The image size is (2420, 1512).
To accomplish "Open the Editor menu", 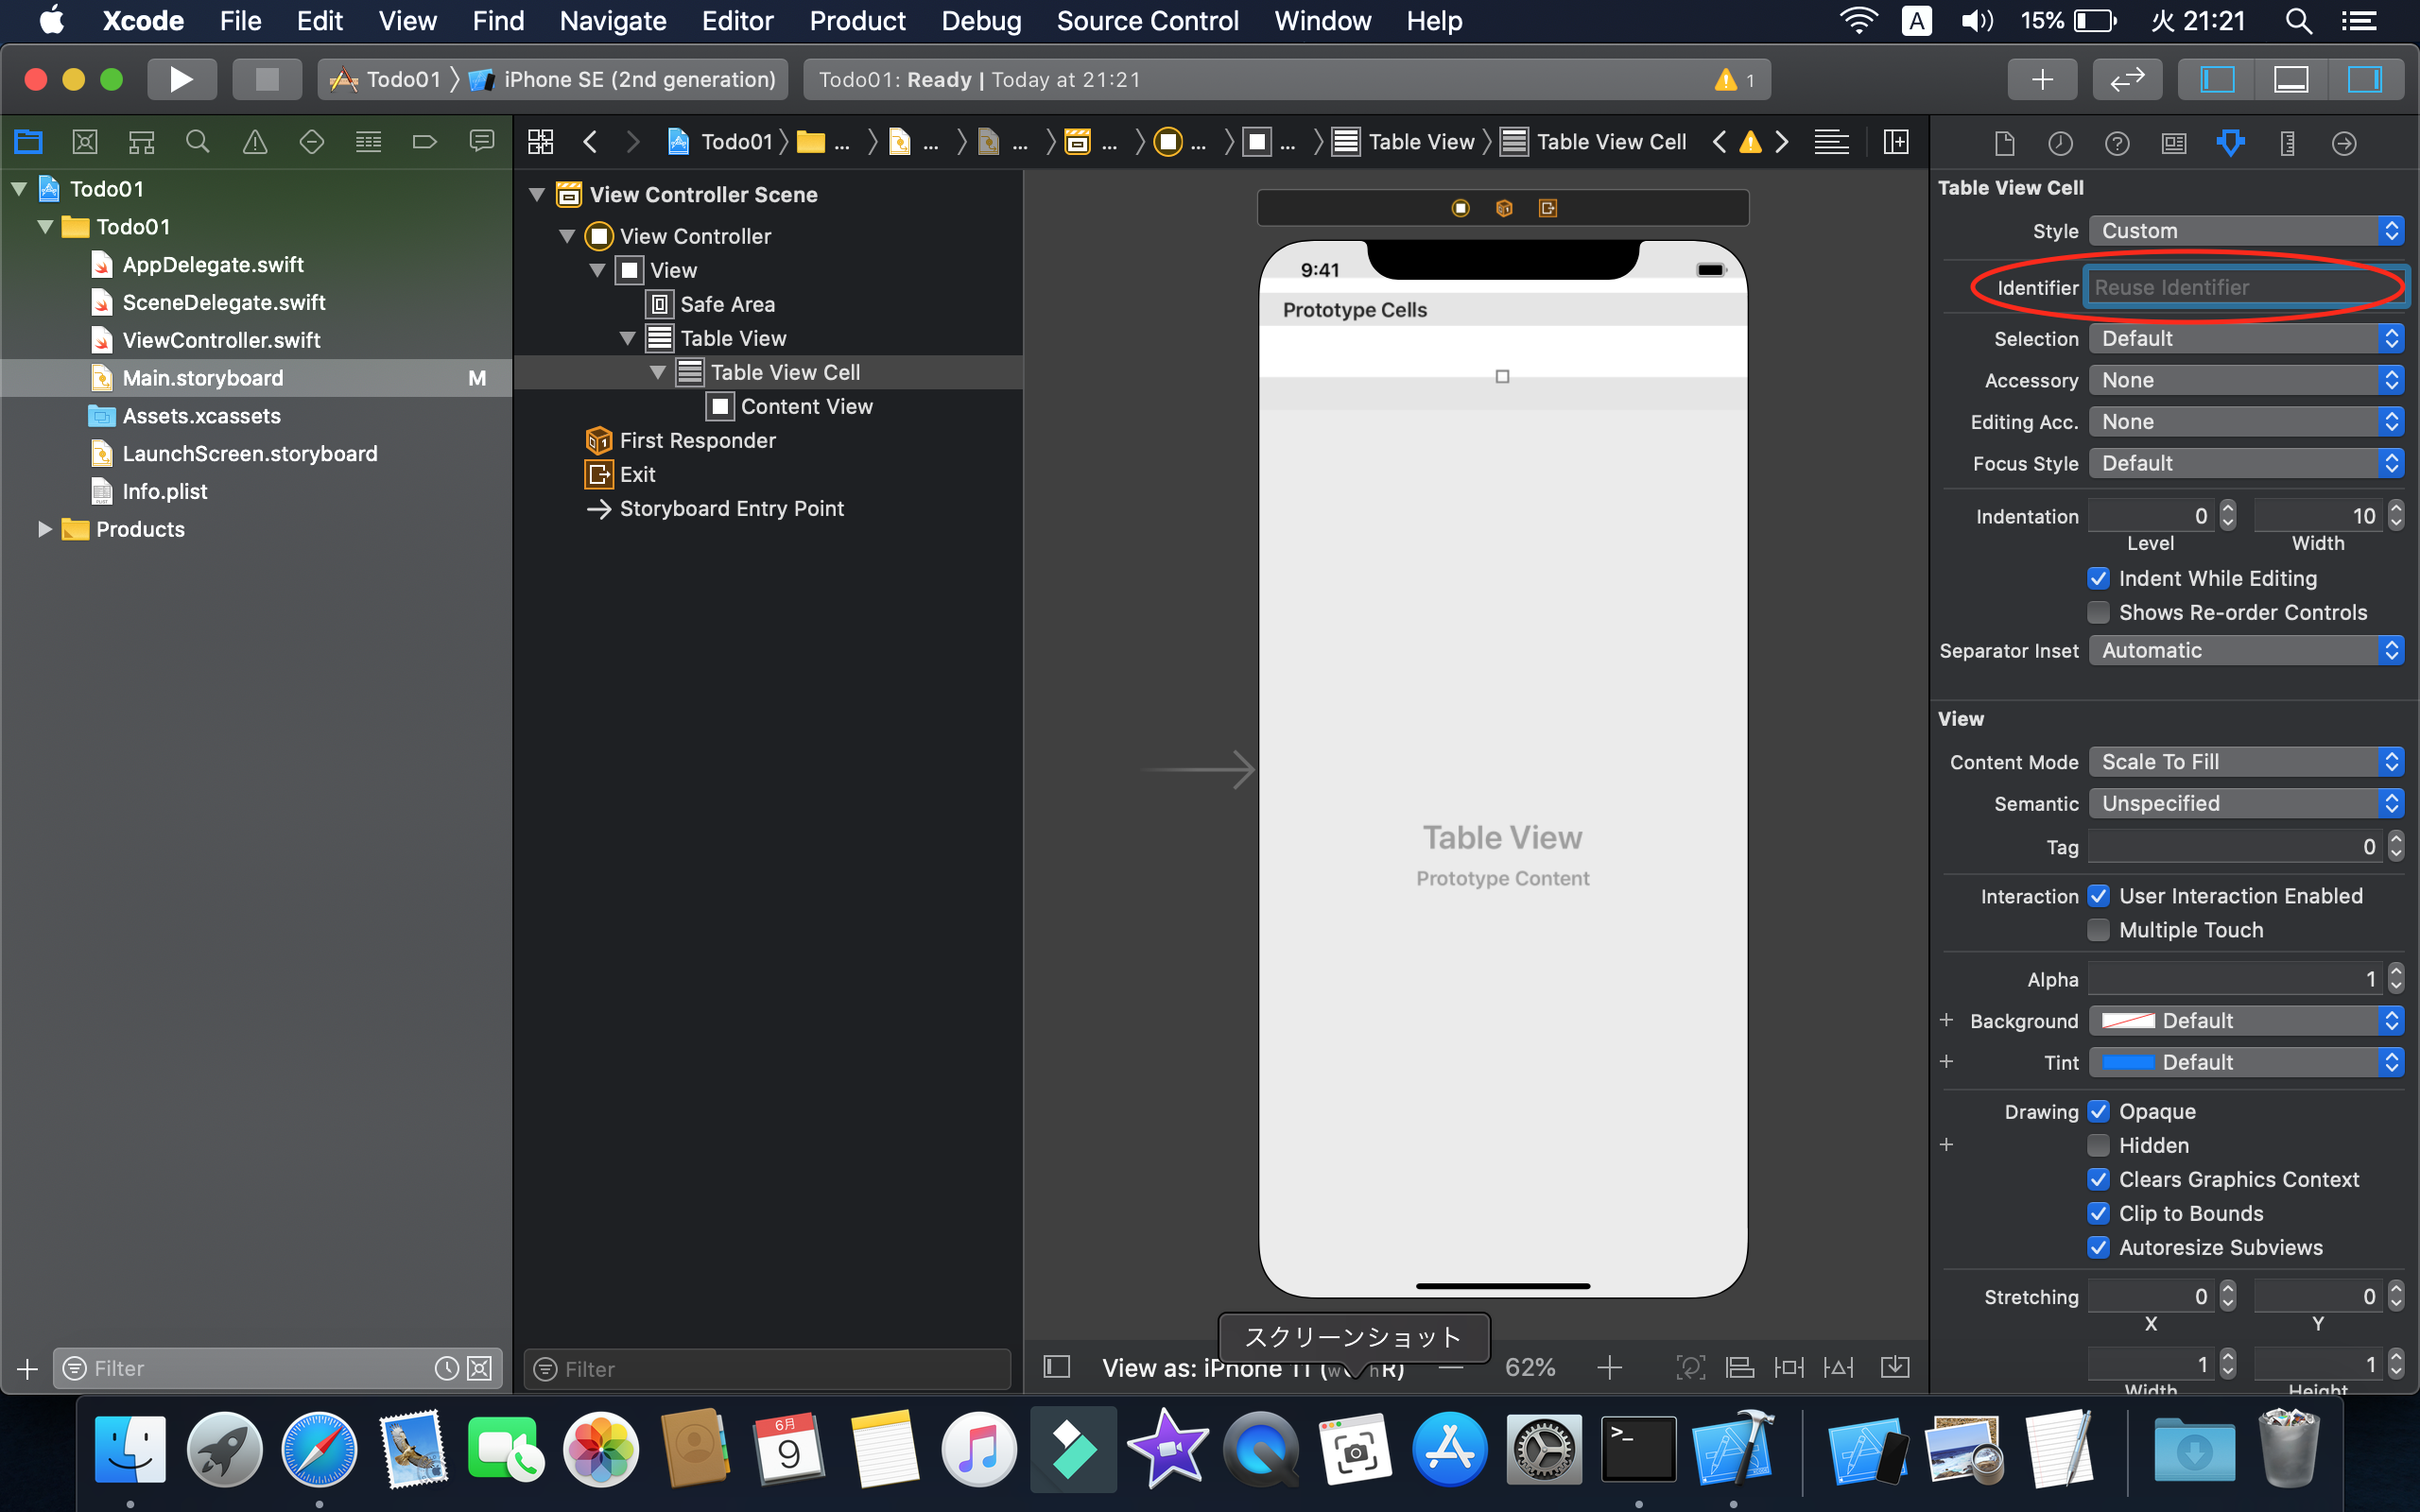I will [x=737, y=21].
